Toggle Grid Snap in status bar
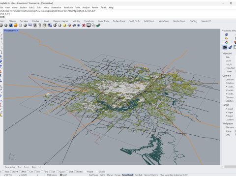 point(93,175)
